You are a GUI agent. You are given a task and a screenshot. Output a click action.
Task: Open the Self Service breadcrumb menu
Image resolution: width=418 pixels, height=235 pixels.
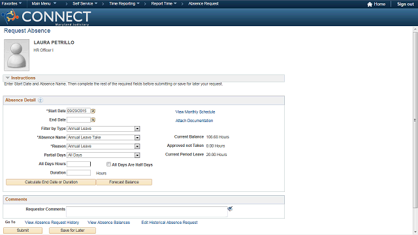click(85, 4)
